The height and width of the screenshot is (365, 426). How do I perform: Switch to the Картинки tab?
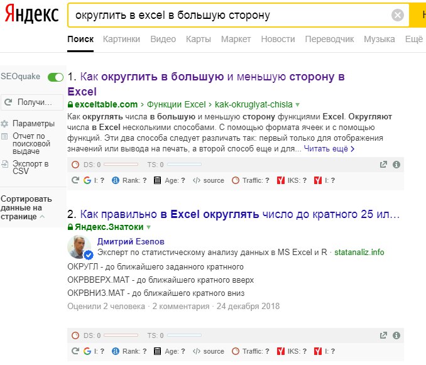tap(121, 39)
